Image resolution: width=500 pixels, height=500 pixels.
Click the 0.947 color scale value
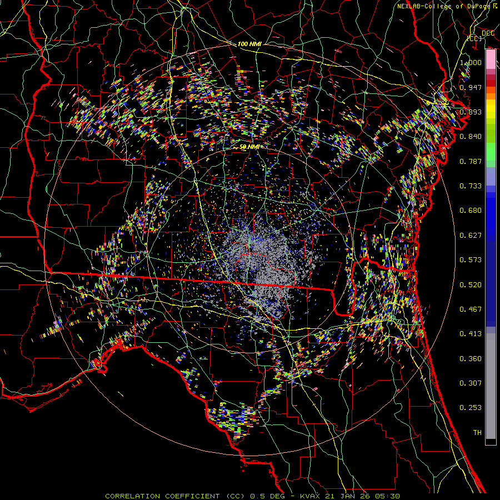point(471,87)
